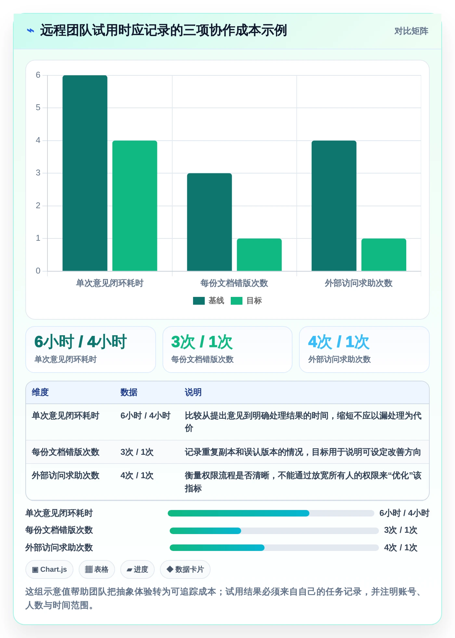This screenshot has width=455, height=638.
Task: Click the 说明 column header
Action: point(193,392)
